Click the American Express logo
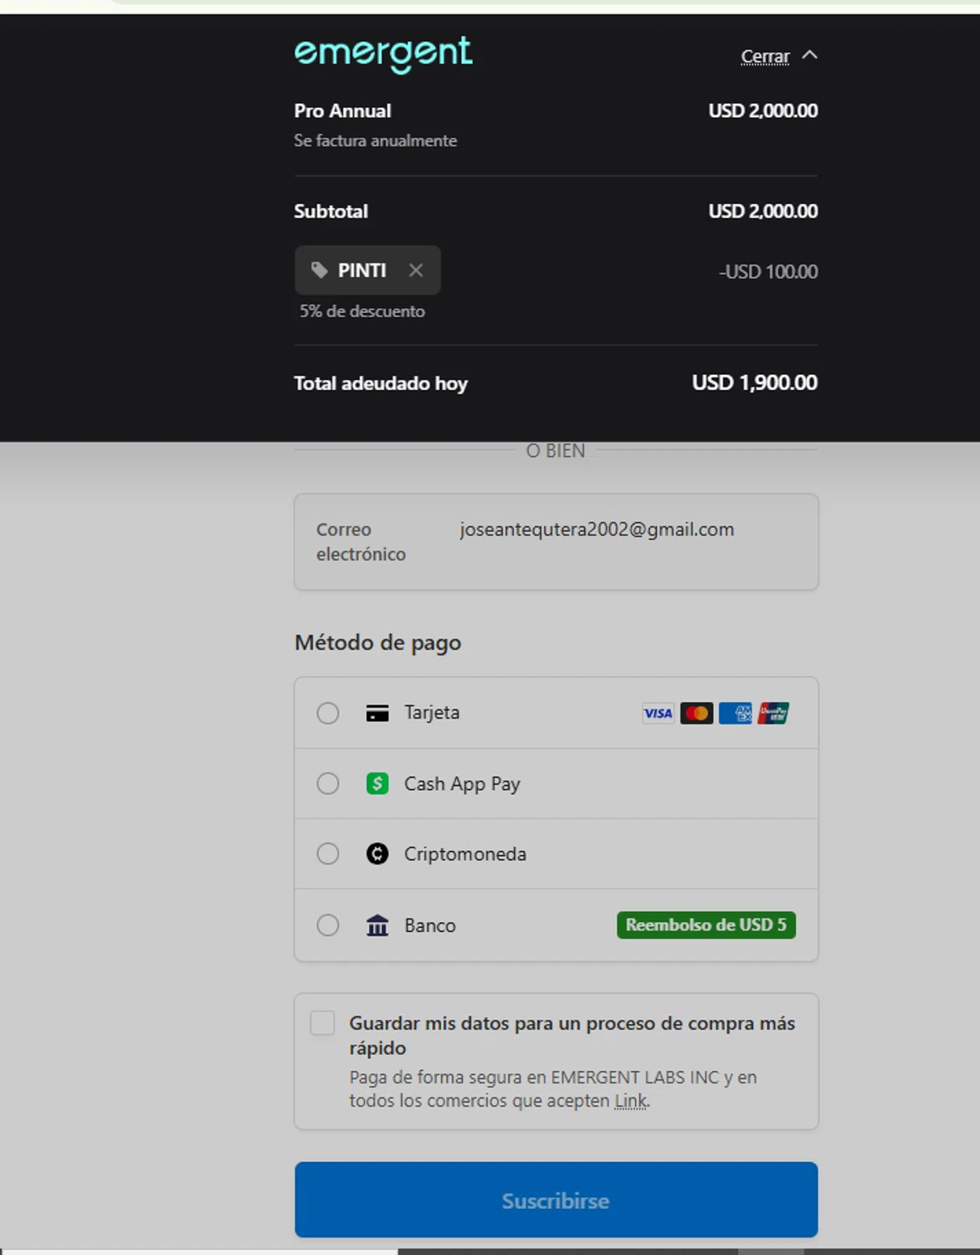980x1255 pixels. (x=735, y=713)
